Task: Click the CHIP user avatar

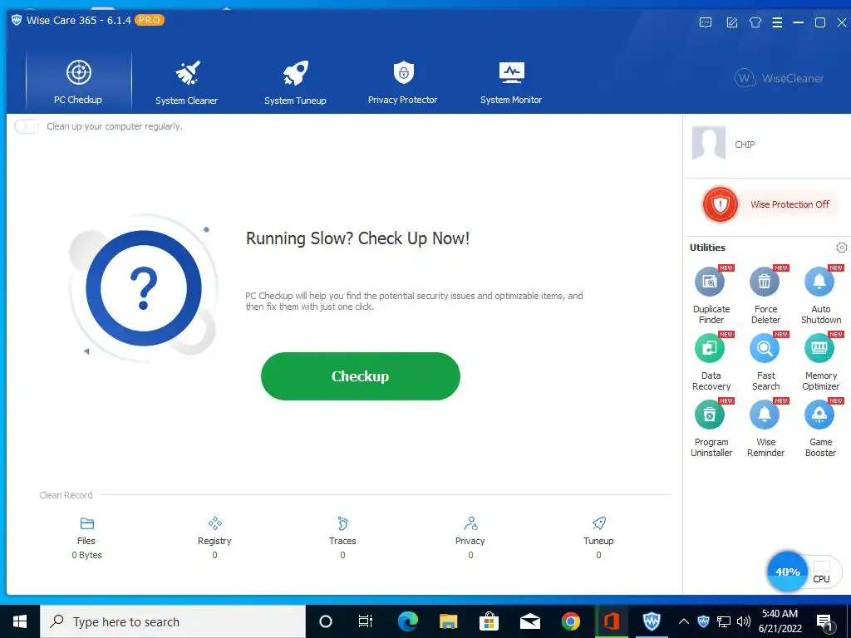Action: pyautogui.click(x=709, y=143)
